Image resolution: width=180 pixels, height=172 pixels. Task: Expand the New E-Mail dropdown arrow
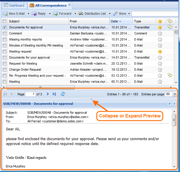(x=28, y=13)
